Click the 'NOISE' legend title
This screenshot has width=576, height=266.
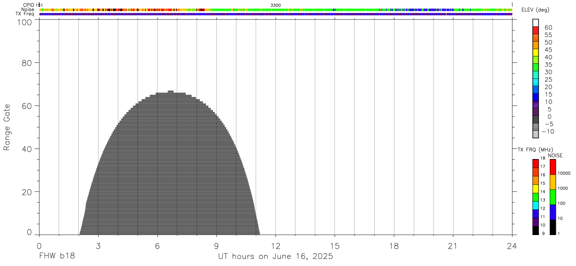click(x=555, y=156)
